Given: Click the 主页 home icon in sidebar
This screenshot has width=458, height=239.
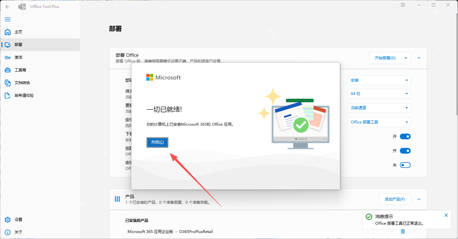Looking at the screenshot, I should tap(7, 32).
